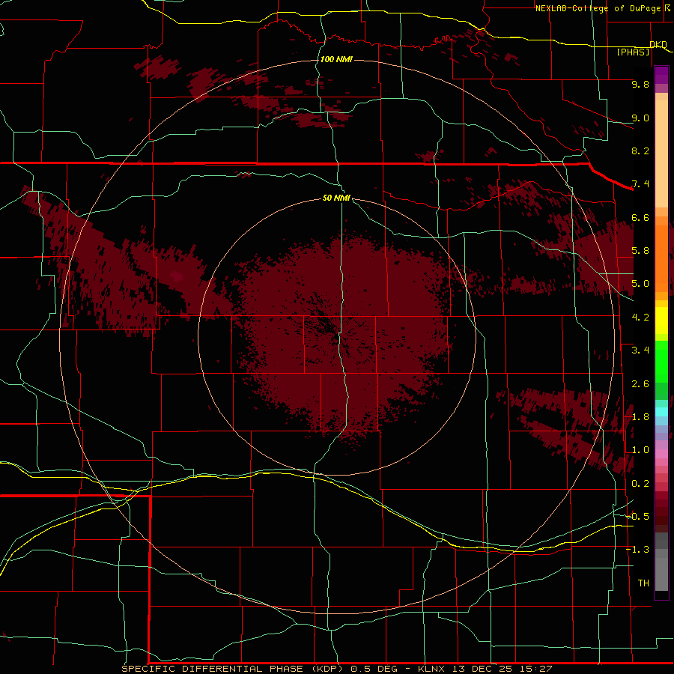Click the pink band of the color bar
This screenshot has width=674, height=674.
(661, 454)
